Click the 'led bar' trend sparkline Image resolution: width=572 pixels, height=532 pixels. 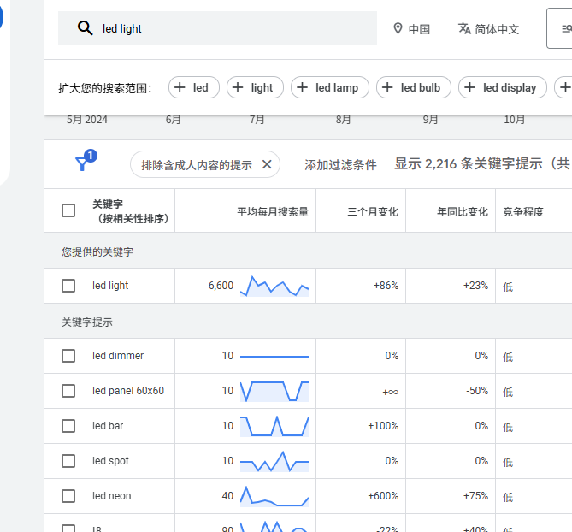pyautogui.click(x=274, y=426)
